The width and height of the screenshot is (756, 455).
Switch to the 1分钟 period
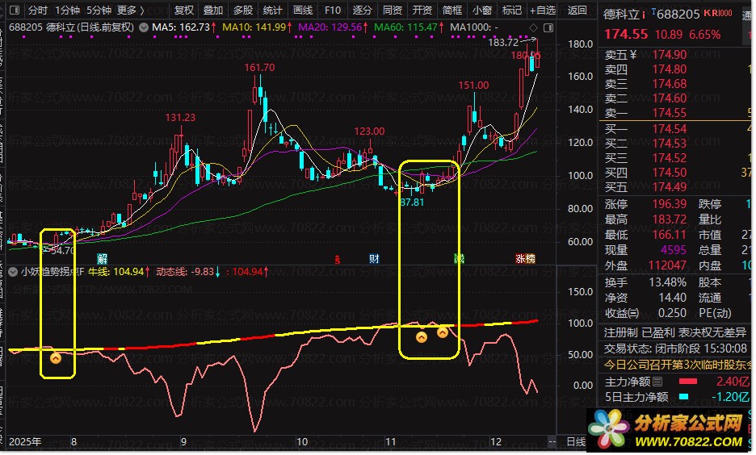click(x=68, y=10)
